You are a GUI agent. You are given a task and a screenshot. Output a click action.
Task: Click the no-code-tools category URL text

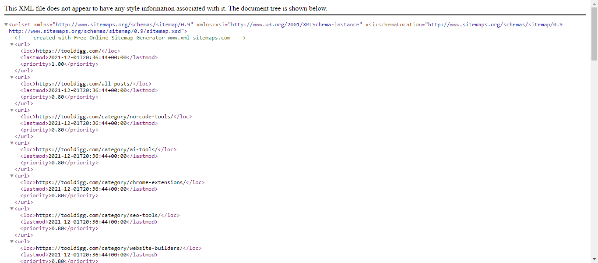point(104,117)
